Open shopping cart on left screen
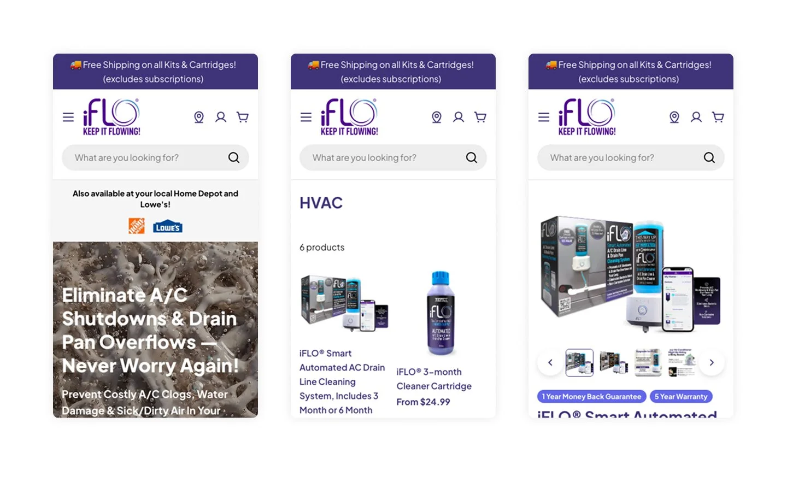This screenshot has height=482, width=787. click(243, 117)
